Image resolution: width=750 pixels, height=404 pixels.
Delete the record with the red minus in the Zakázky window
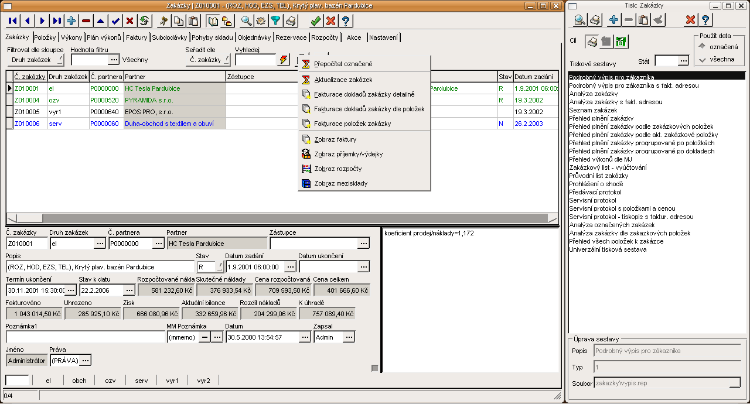click(86, 21)
